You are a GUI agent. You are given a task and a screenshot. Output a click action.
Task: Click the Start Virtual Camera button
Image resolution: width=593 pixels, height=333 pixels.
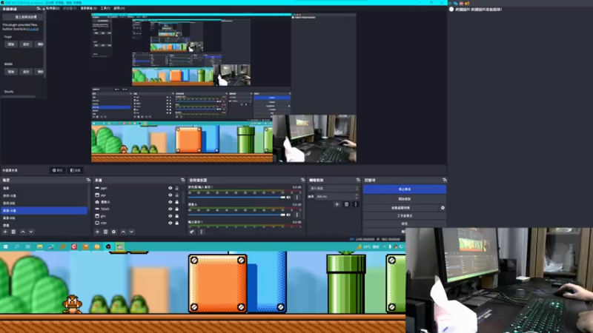pos(400,208)
